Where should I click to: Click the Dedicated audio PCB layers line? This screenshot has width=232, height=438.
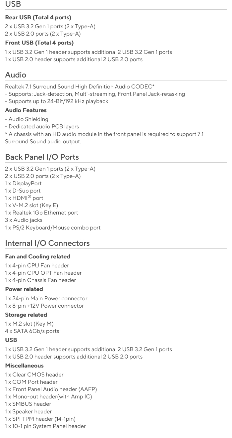(42, 126)
